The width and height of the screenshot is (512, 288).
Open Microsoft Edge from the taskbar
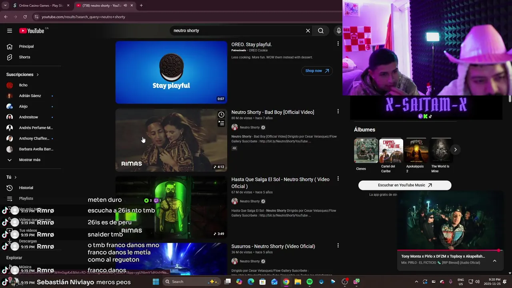pyautogui.click(x=251, y=282)
